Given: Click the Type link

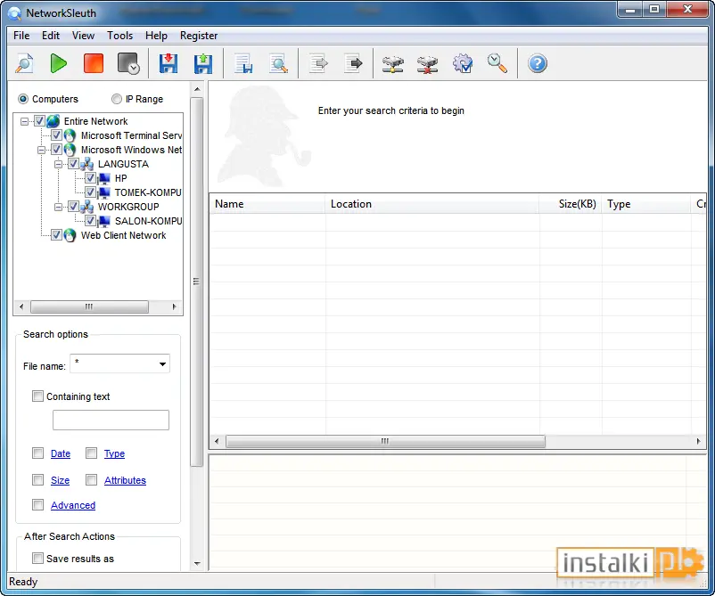Looking at the screenshot, I should 114,453.
